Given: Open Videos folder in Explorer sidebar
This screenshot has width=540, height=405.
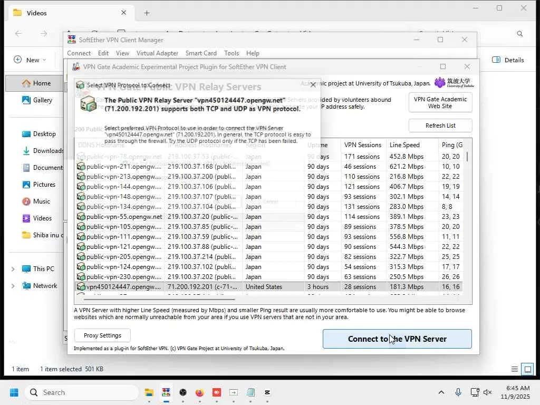Looking at the screenshot, I should [36, 218].
